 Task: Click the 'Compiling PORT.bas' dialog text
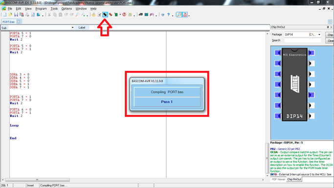167,92
